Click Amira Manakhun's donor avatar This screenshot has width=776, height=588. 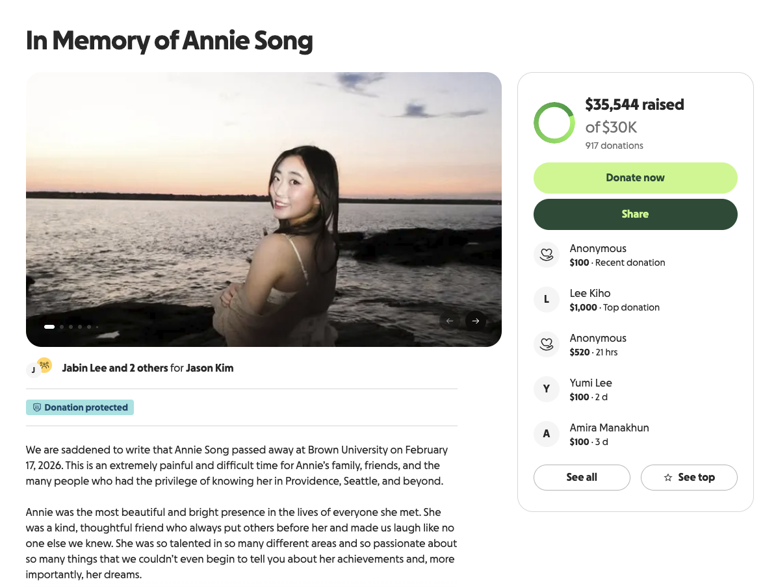click(547, 434)
